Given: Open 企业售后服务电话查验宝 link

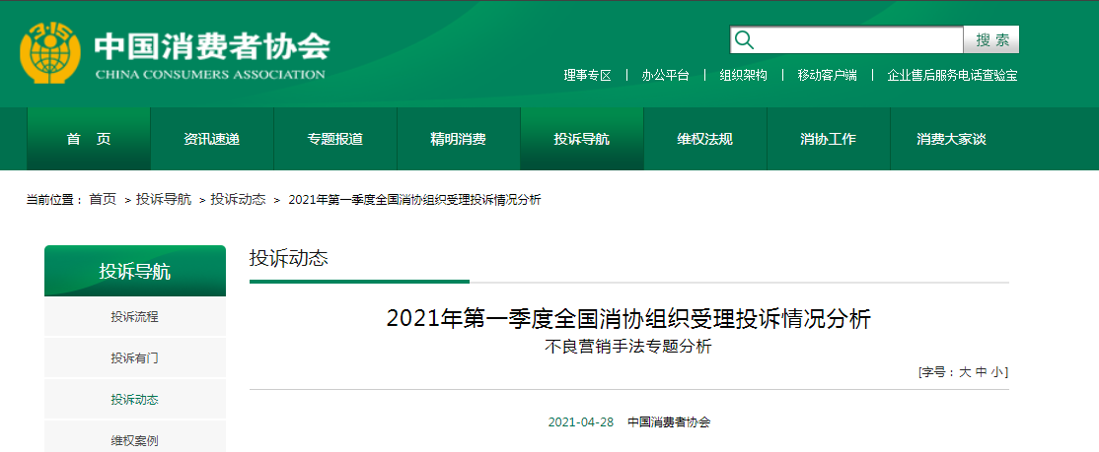Looking at the screenshot, I should click(952, 76).
